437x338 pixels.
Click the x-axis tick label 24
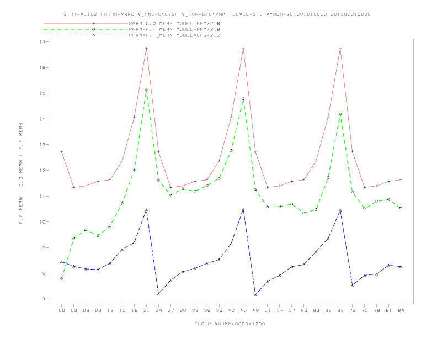(158, 310)
